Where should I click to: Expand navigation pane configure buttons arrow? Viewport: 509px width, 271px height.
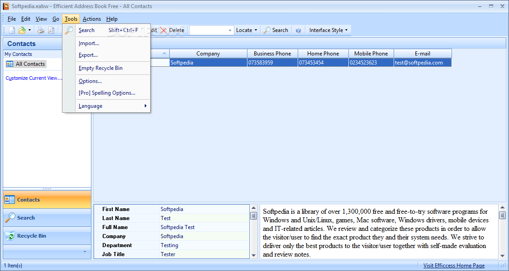point(85,252)
